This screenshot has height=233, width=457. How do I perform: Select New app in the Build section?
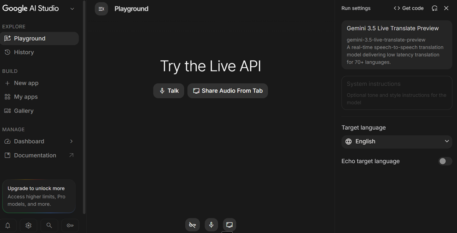click(x=40, y=83)
